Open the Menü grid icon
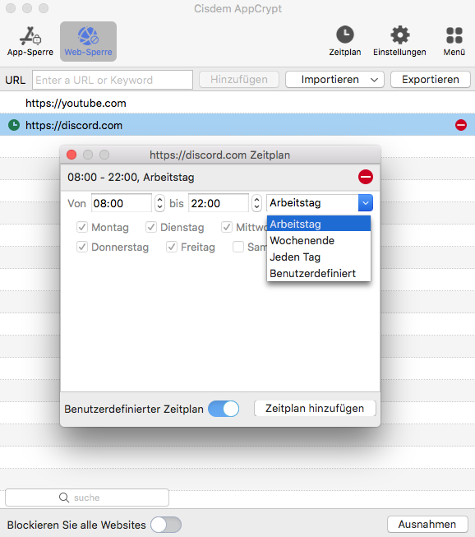Screen dimensions: 475x537 454,35
